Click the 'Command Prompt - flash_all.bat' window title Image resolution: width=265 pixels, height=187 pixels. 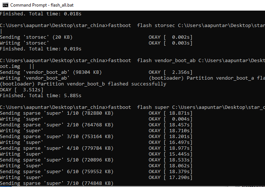[x=42, y=5]
